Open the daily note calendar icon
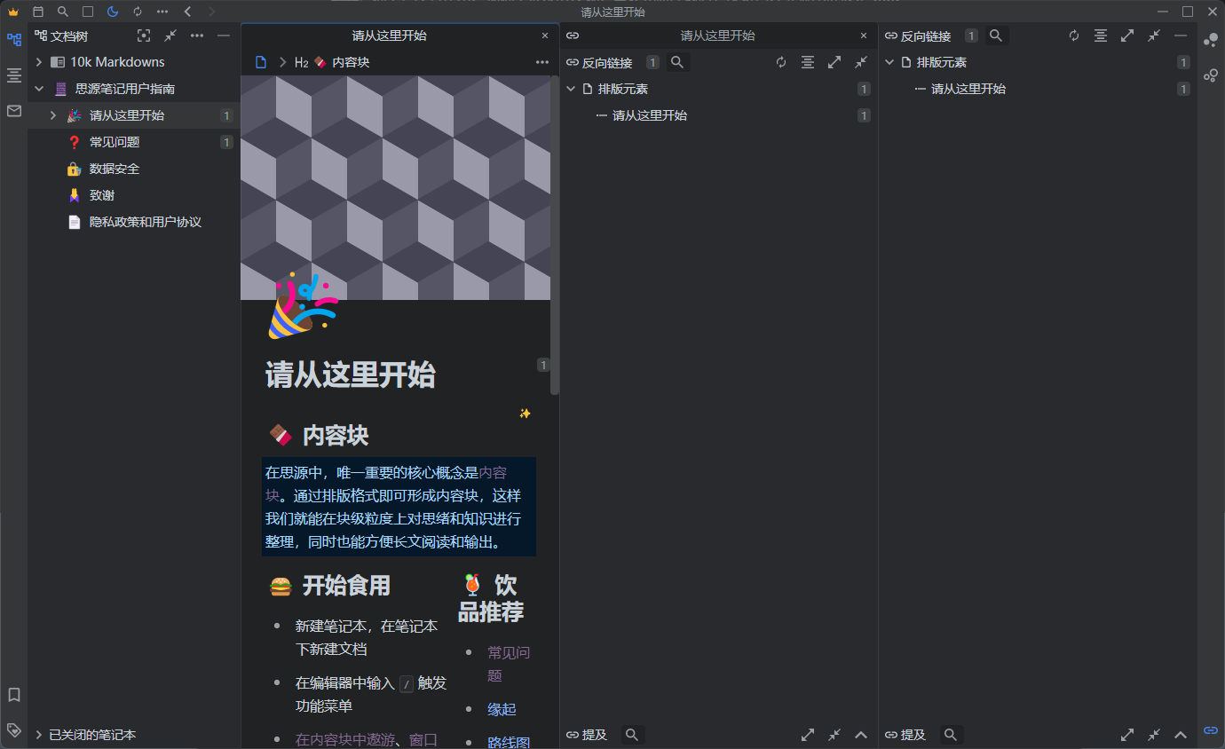 pyautogui.click(x=37, y=12)
